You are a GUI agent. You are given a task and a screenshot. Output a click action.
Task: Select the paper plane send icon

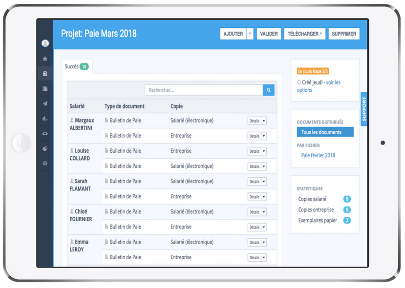pyautogui.click(x=44, y=103)
